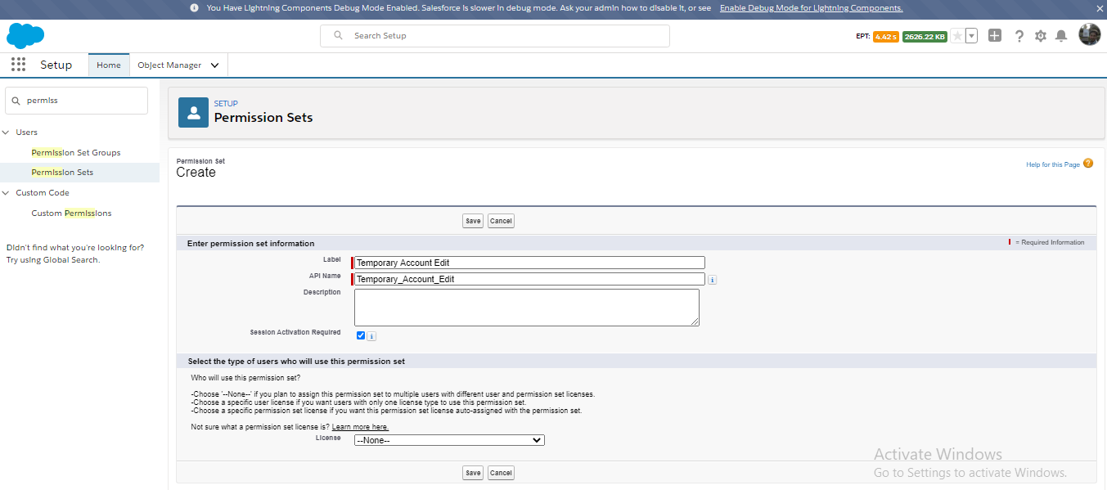This screenshot has height=490, width=1107.
Task: View notifications using the bell icon
Action: click(1062, 35)
